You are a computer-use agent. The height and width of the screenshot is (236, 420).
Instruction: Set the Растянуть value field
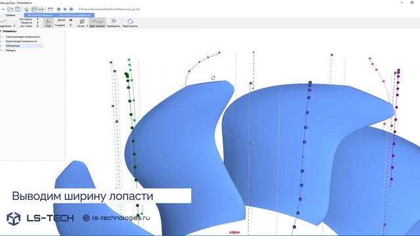(x=37, y=19)
